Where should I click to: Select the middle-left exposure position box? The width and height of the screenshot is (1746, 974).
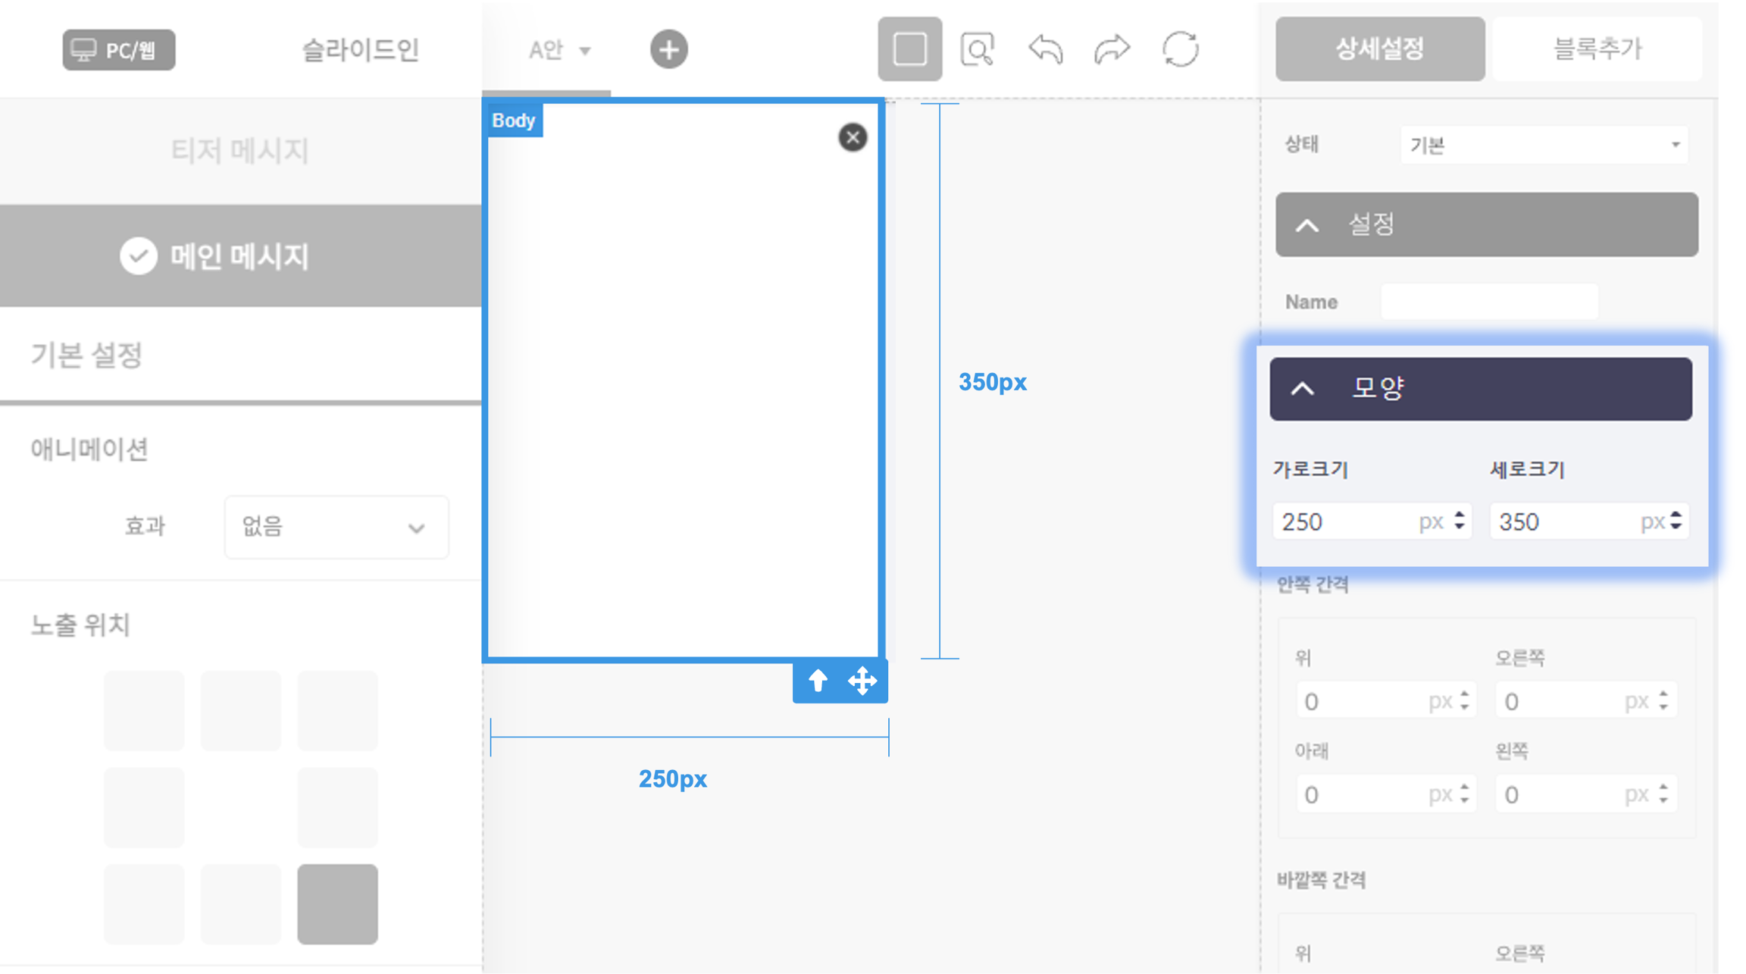[144, 807]
